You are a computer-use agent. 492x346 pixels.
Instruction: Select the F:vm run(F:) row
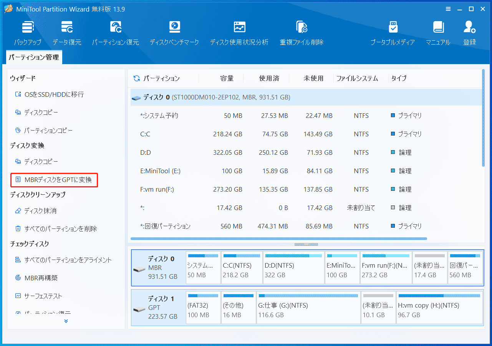pos(306,189)
